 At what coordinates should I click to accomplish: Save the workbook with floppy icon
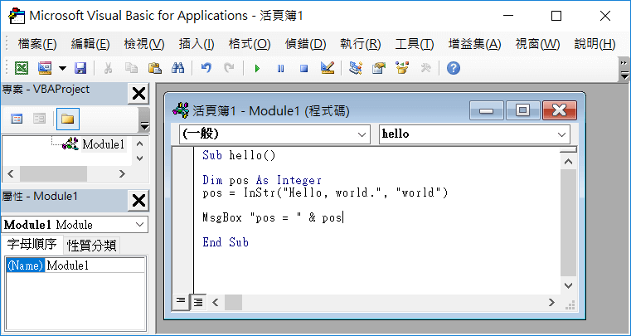coord(80,68)
